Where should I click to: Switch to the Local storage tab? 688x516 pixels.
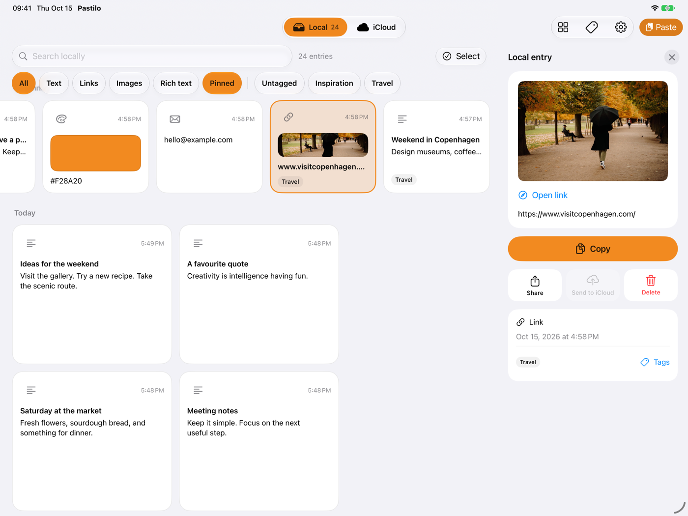tap(316, 28)
